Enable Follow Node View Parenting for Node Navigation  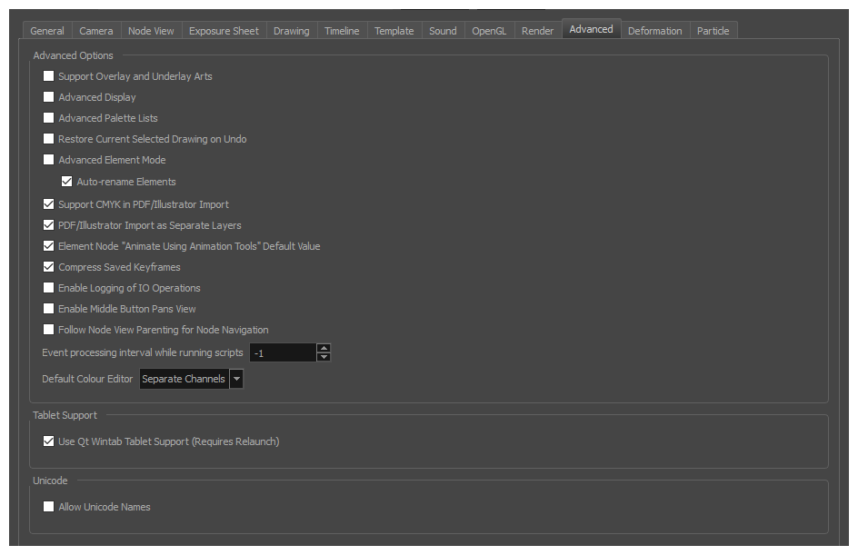coord(48,329)
